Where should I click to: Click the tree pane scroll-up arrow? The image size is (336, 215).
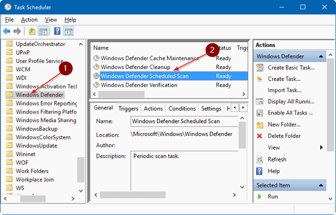pyautogui.click(x=81, y=44)
